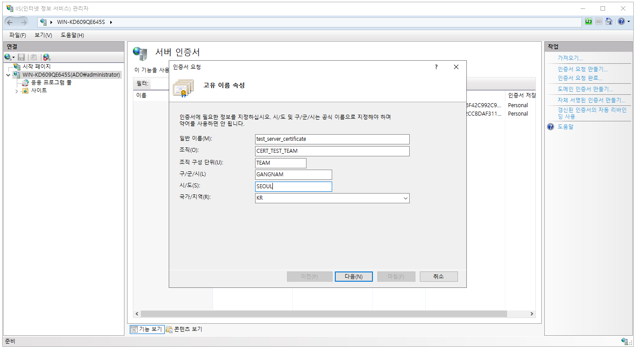Click 갱신된 인증서의 자동 리바인딩 사용 link
This screenshot has width=636, height=349.
[x=592, y=113]
